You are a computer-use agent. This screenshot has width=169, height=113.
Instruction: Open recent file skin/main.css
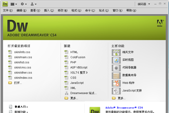[x=23, y=57]
